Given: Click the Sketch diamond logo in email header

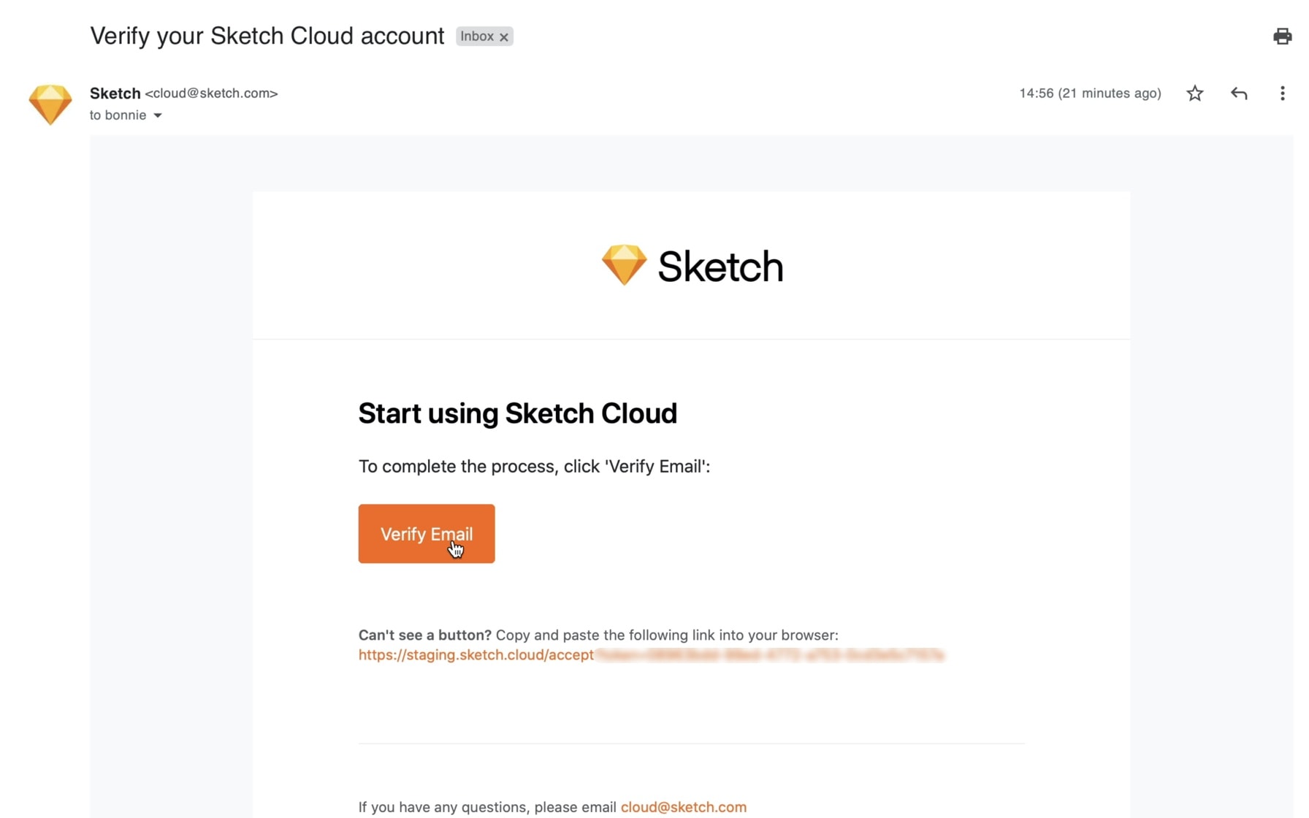Looking at the screenshot, I should [624, 265].
